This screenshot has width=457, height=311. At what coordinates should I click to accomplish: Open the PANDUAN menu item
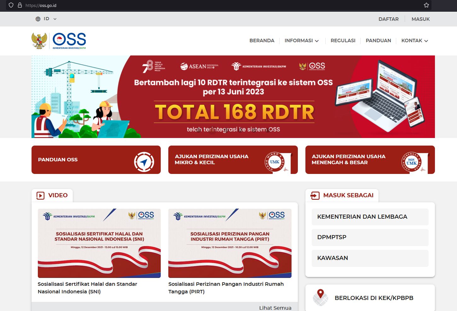pyautogui.click(x=378, y=41)
